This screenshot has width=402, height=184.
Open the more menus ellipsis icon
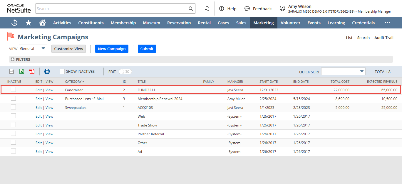pyautogui.click(x=388, y=23)
